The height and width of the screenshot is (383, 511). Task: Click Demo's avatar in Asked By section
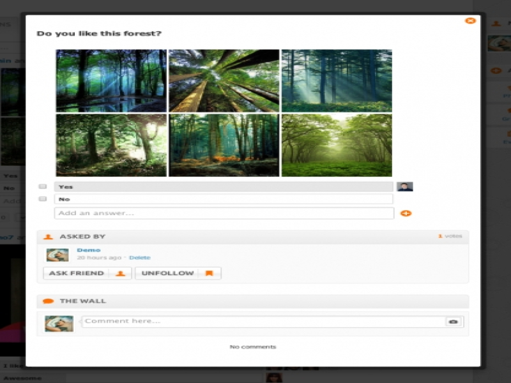pyautogui.click(x=57, y=255)
